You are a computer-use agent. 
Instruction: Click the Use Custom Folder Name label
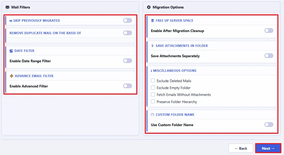pyautogui.click(x=172, y=125)
